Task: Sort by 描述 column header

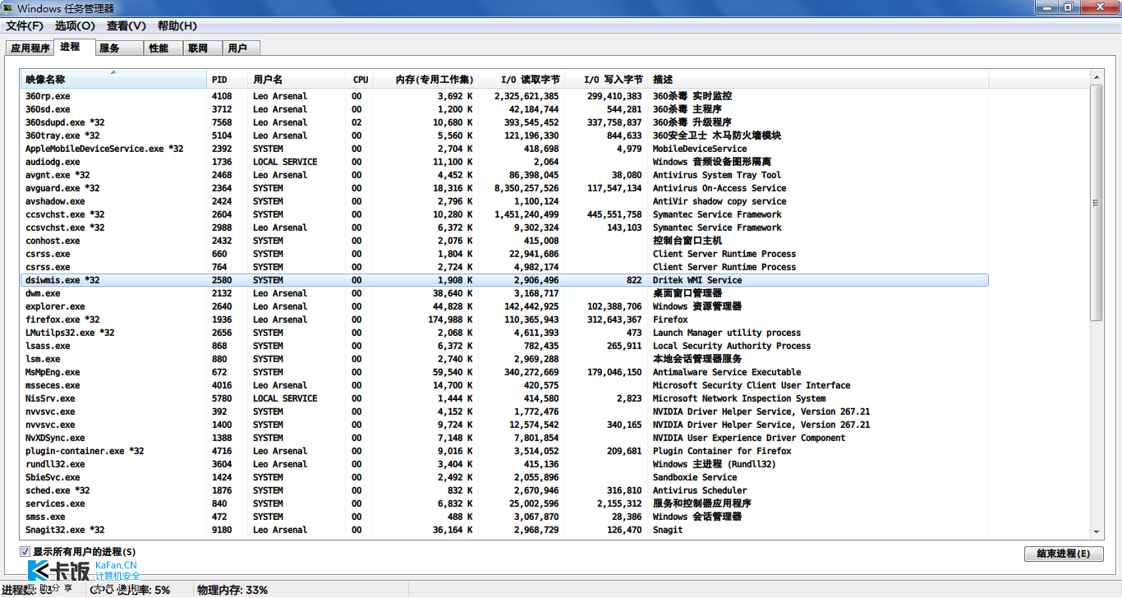Action: click(x=818, y=80)
